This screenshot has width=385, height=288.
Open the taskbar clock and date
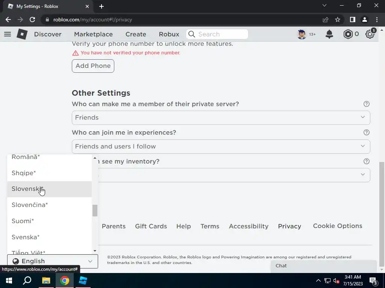coord(353,280)
